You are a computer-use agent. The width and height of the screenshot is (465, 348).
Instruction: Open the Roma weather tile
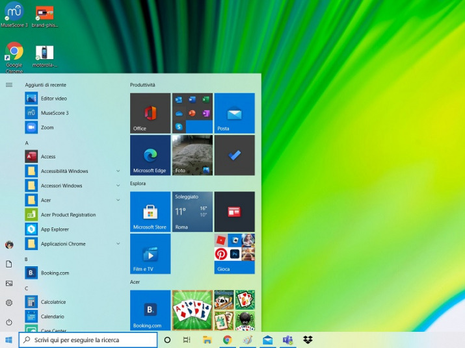pos(192,212)
